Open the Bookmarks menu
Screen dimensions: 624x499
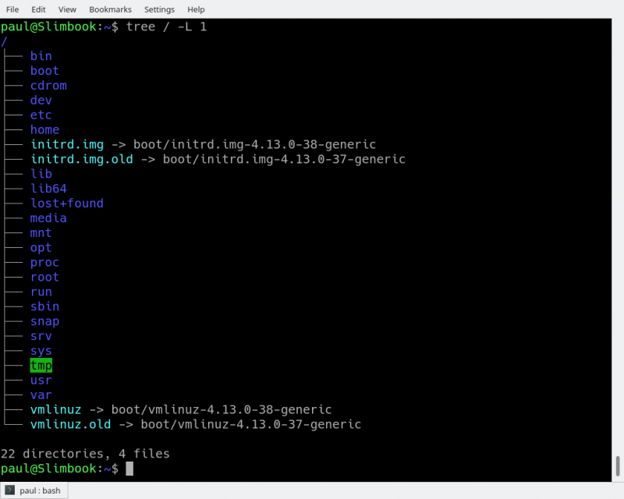point(110,9)
